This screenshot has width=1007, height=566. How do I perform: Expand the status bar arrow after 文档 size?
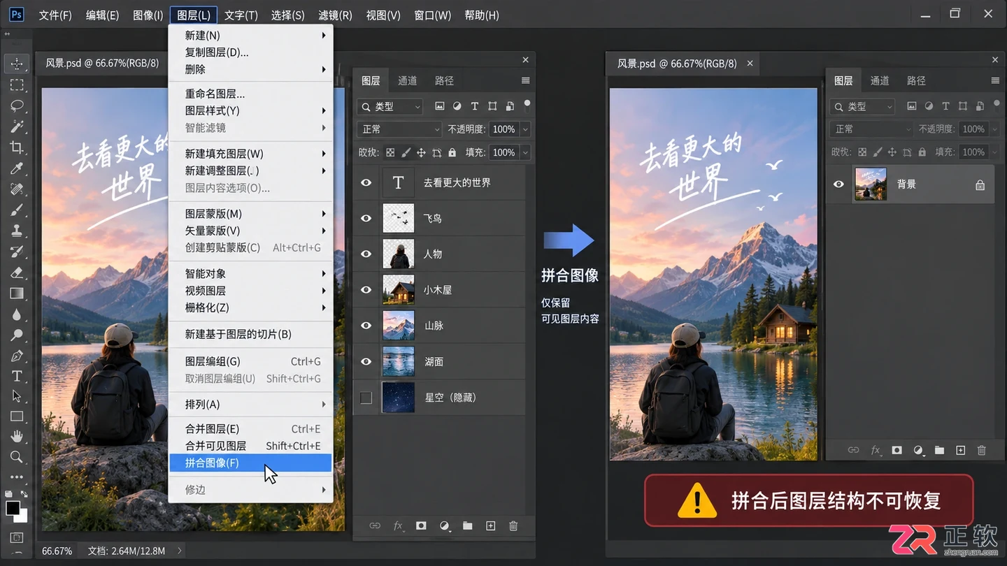[x=179, y=551]
